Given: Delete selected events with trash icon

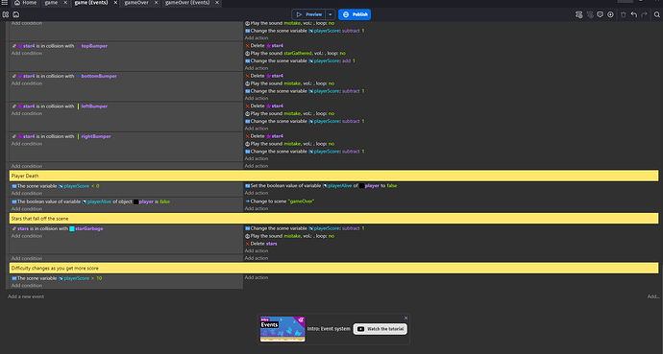Looking at the screenshot, I should (624, 14).
